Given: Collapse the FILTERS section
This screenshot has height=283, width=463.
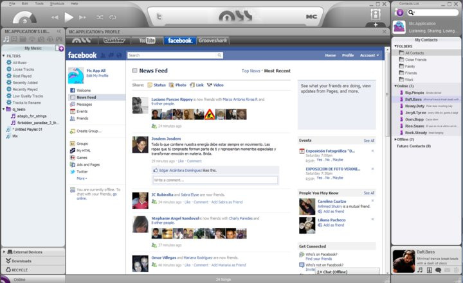Looking at the screenshot, I should point(4,56).
